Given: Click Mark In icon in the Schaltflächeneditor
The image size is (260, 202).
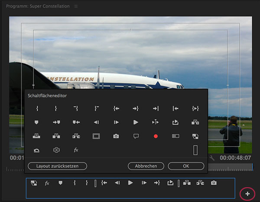Looking at the screenshot, I should (36, 108).
